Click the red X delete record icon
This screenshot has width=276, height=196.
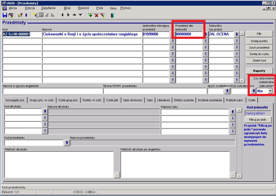click(x=96, y=15)
